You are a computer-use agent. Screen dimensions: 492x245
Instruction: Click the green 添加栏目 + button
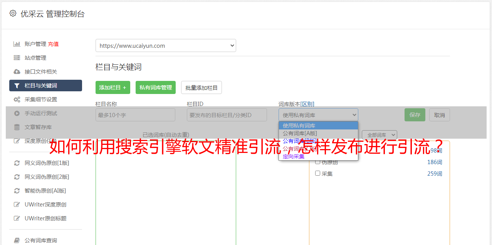(x=113, y=87)
